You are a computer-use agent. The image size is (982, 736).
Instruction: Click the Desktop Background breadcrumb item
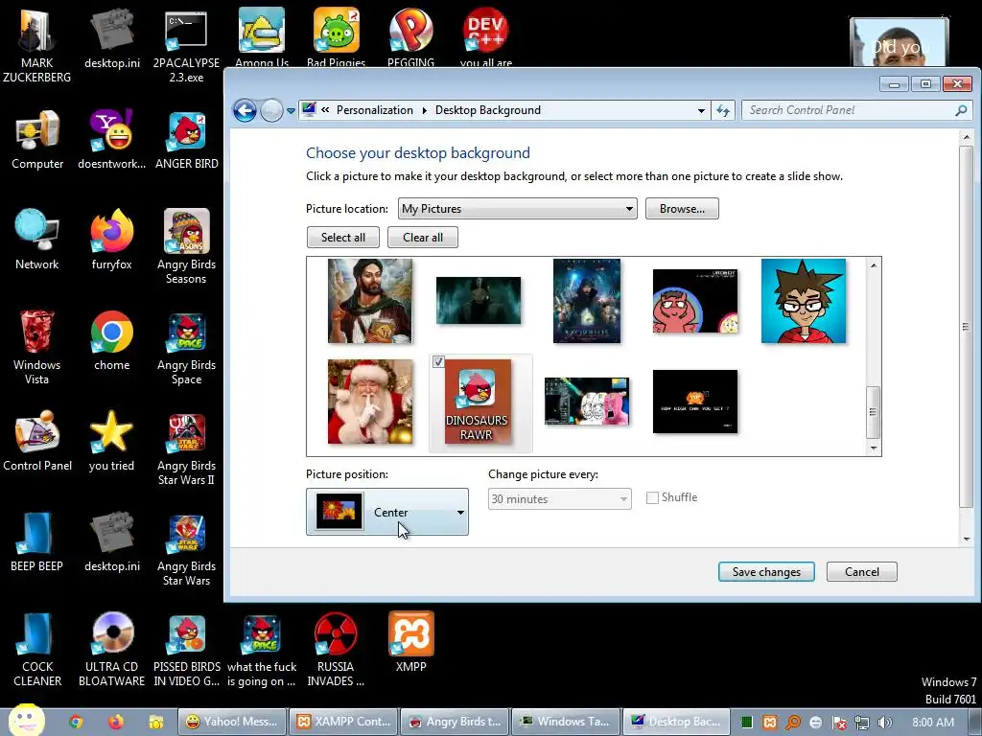coord(488,110)
